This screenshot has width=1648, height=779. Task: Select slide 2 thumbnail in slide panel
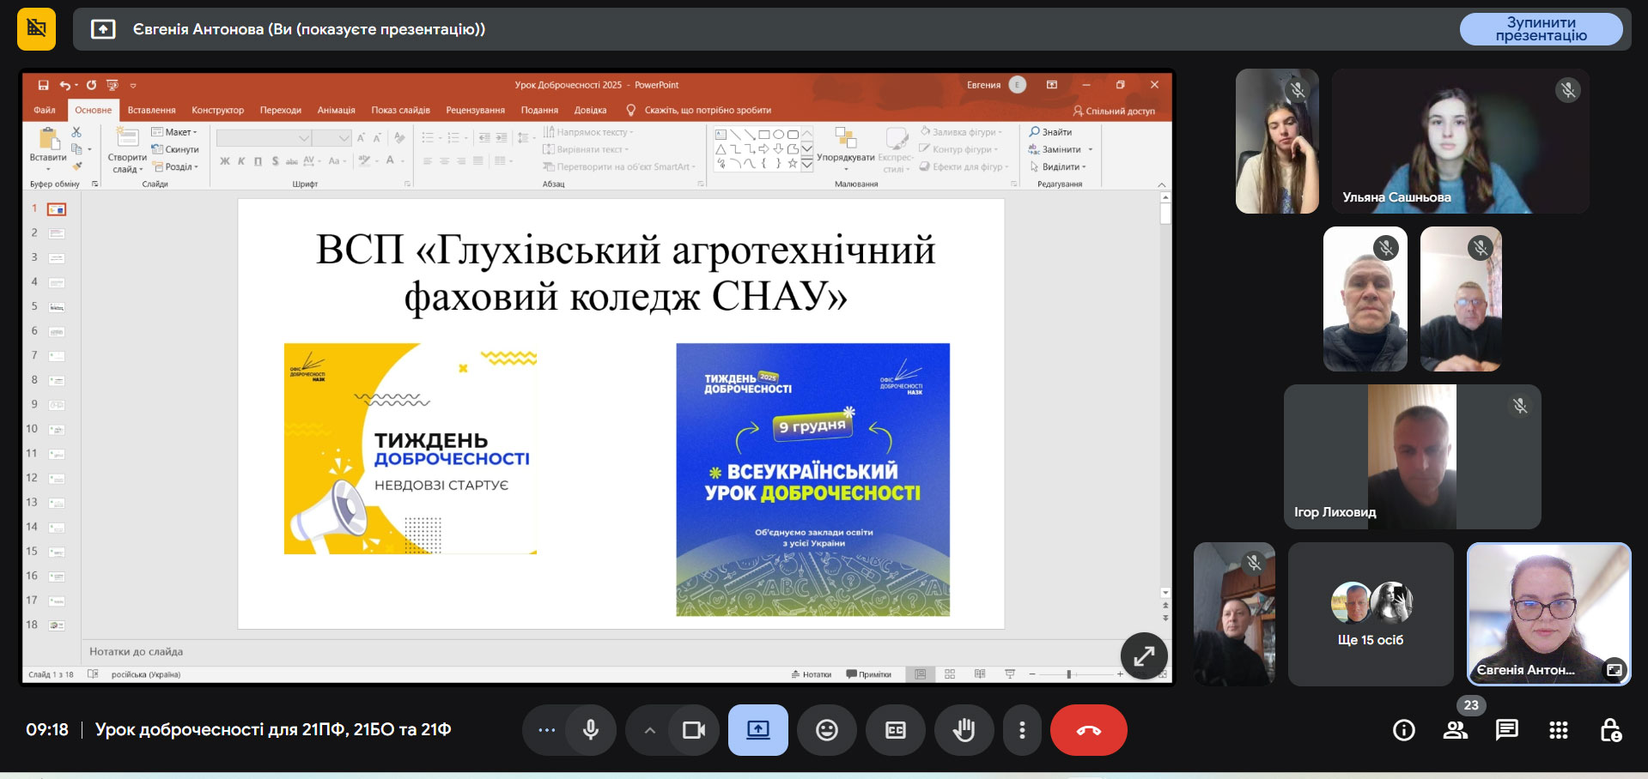point(57,233)
